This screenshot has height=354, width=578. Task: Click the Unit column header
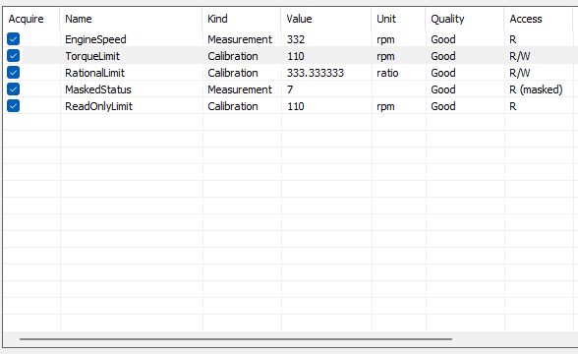398,19
